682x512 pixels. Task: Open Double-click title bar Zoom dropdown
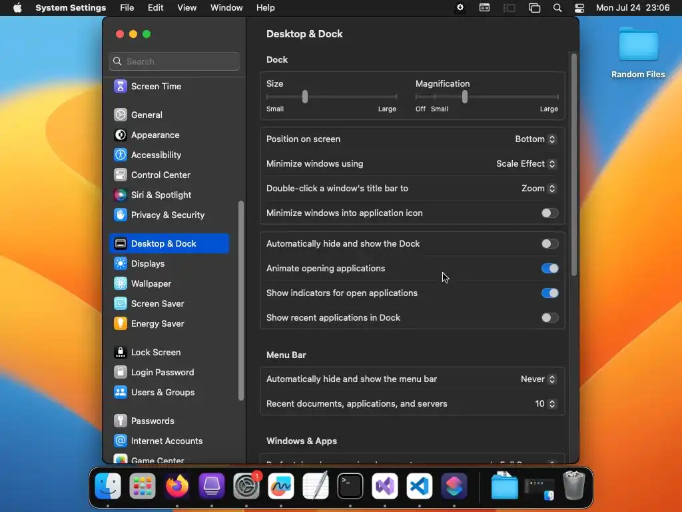(x=539, y=189)
